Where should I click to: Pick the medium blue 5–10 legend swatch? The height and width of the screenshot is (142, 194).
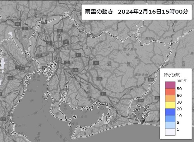tap(170, 118)
